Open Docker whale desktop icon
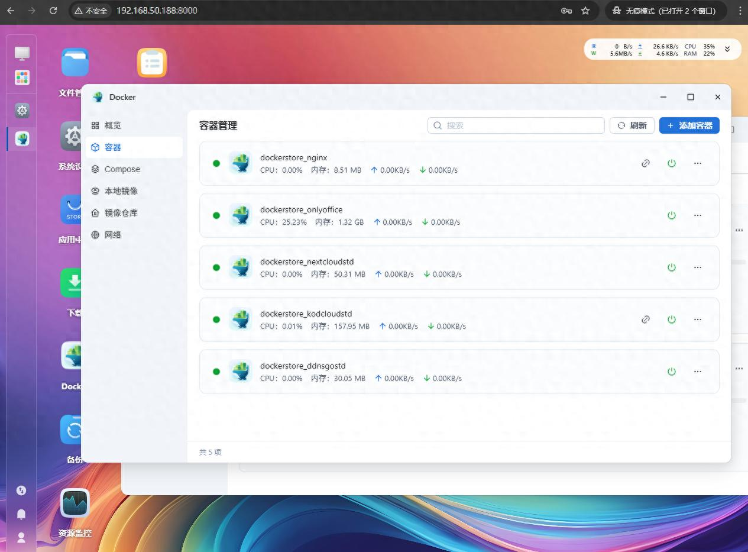Viewport: 748px width, 552px height. tap(71, 356)
